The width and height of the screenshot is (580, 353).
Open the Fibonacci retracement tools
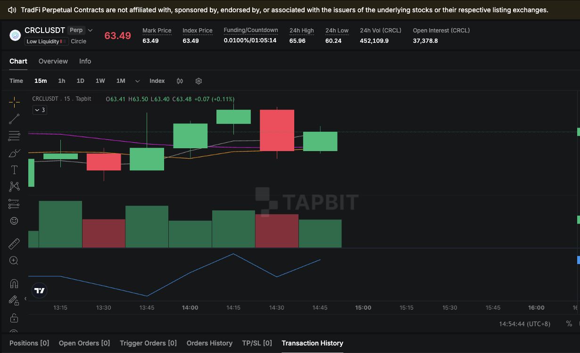(14, 136)
